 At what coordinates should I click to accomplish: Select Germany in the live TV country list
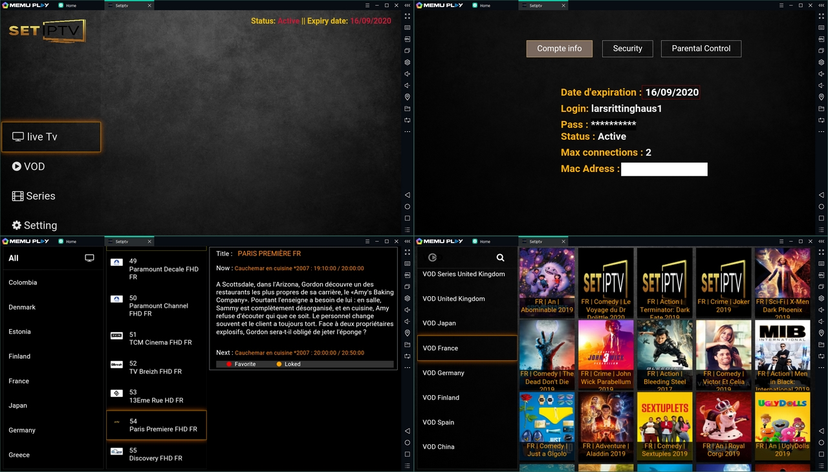point(22,430)
